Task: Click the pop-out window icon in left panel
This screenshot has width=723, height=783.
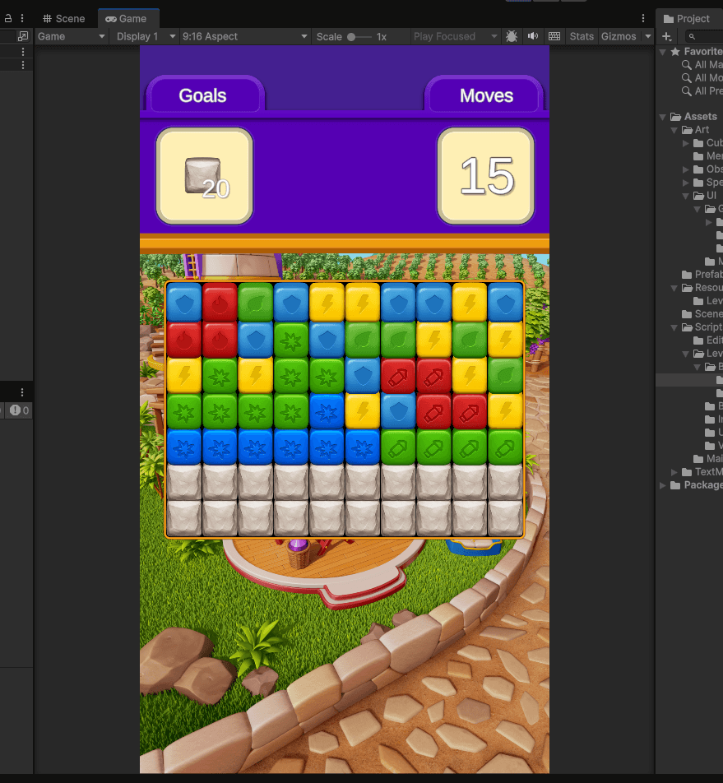Action: pyautogui.click(x=23, y=36)
